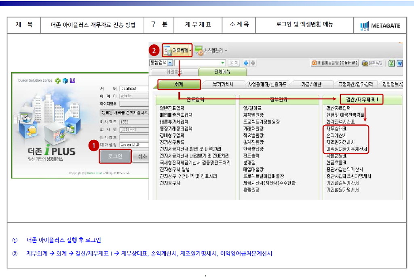Click the 전표입력 group header

coord(195,99)
